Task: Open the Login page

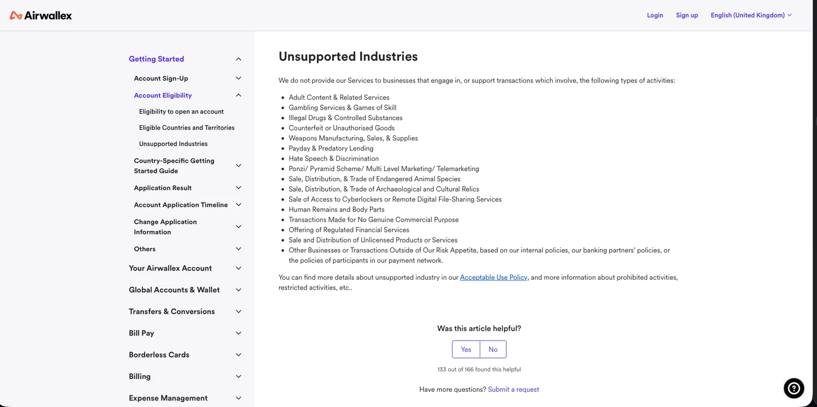Action: [655, 15]
